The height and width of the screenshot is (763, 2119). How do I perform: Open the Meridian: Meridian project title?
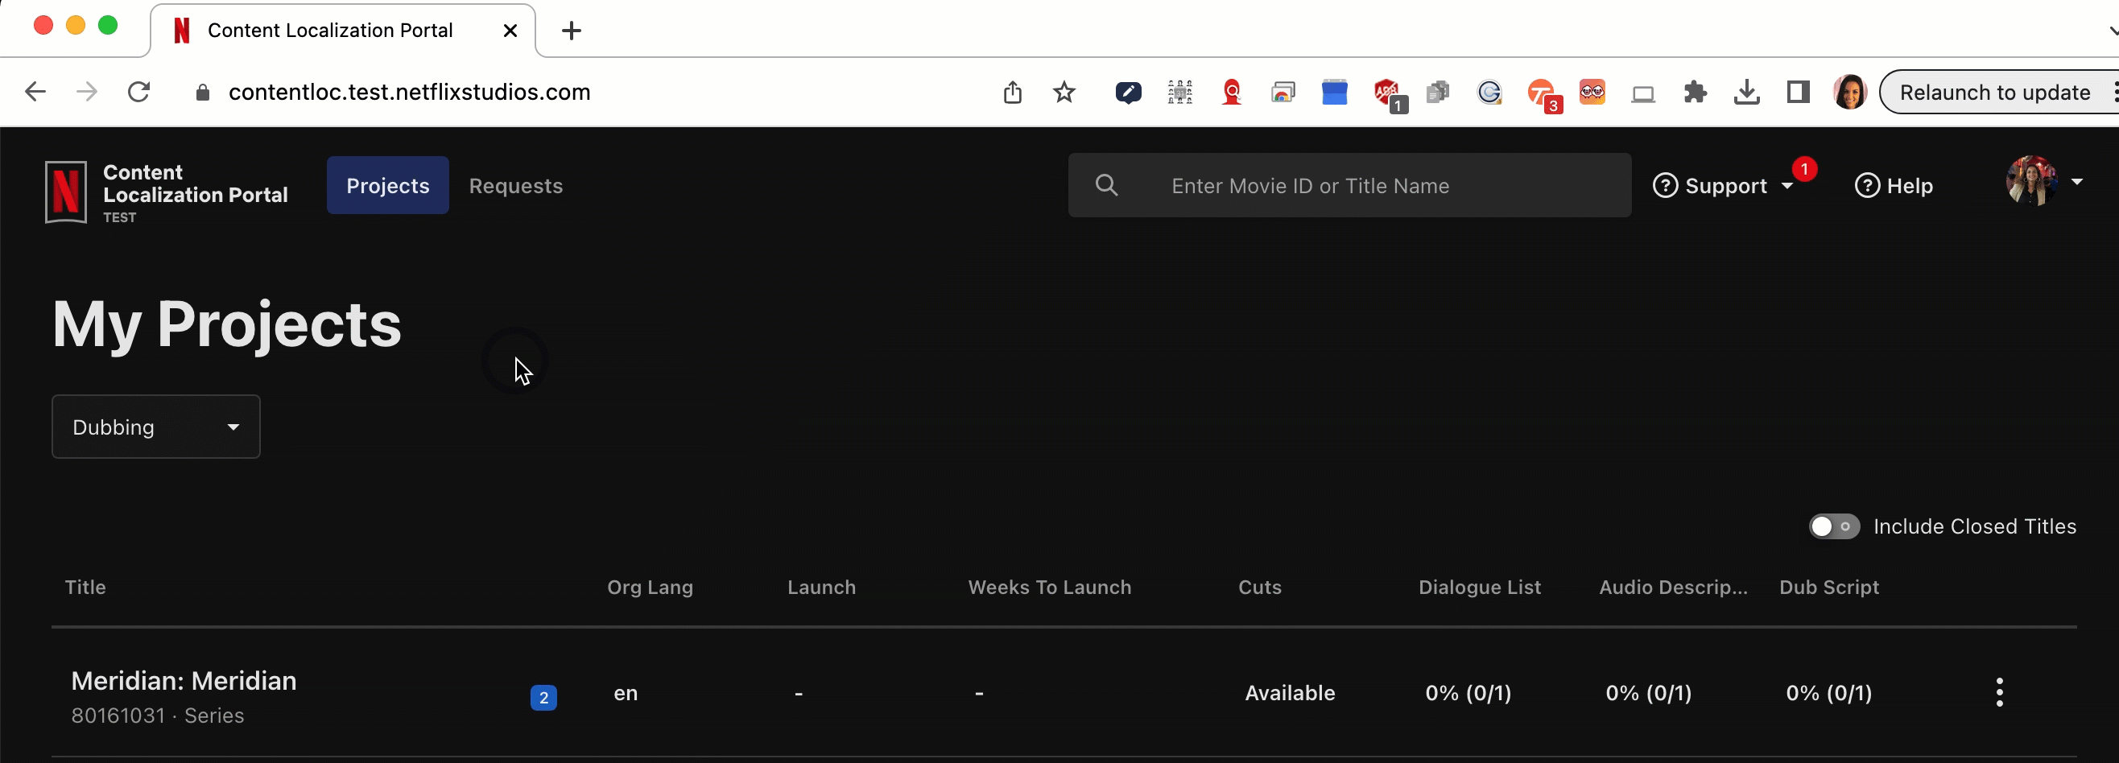(x=184, y=681)
